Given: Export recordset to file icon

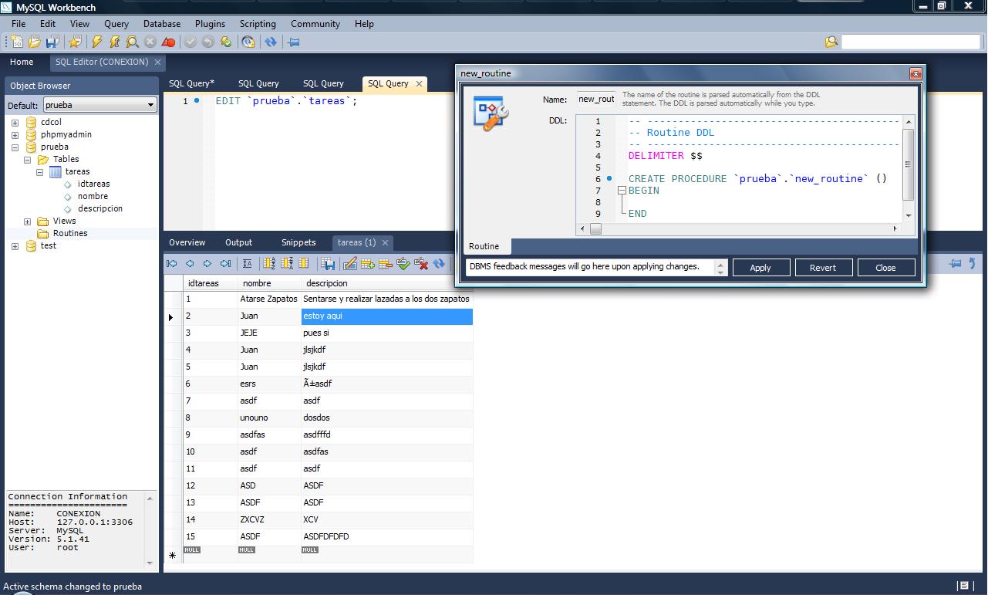Looking at the screenshot, I should pos(328,264).
